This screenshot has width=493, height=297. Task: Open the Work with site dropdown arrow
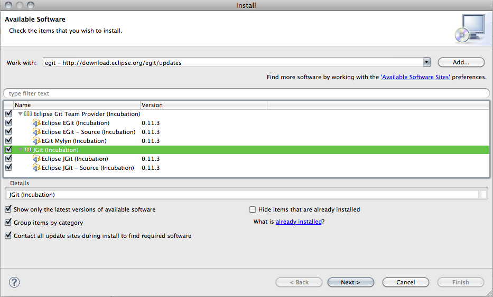tap(426, 62)
